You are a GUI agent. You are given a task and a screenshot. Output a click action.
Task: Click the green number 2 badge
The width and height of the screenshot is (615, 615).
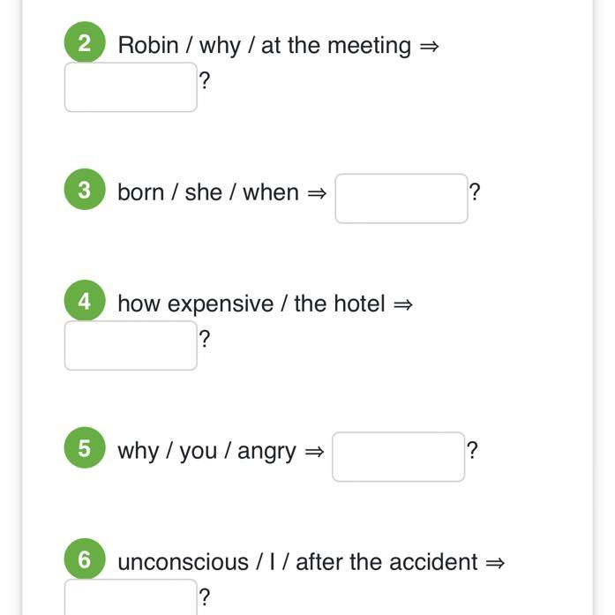point(85,44)
